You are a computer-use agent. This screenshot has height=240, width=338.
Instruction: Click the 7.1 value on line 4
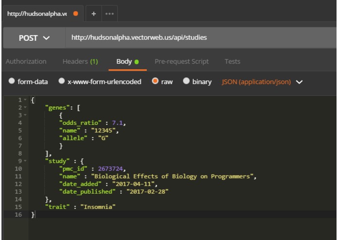[117, 123]
